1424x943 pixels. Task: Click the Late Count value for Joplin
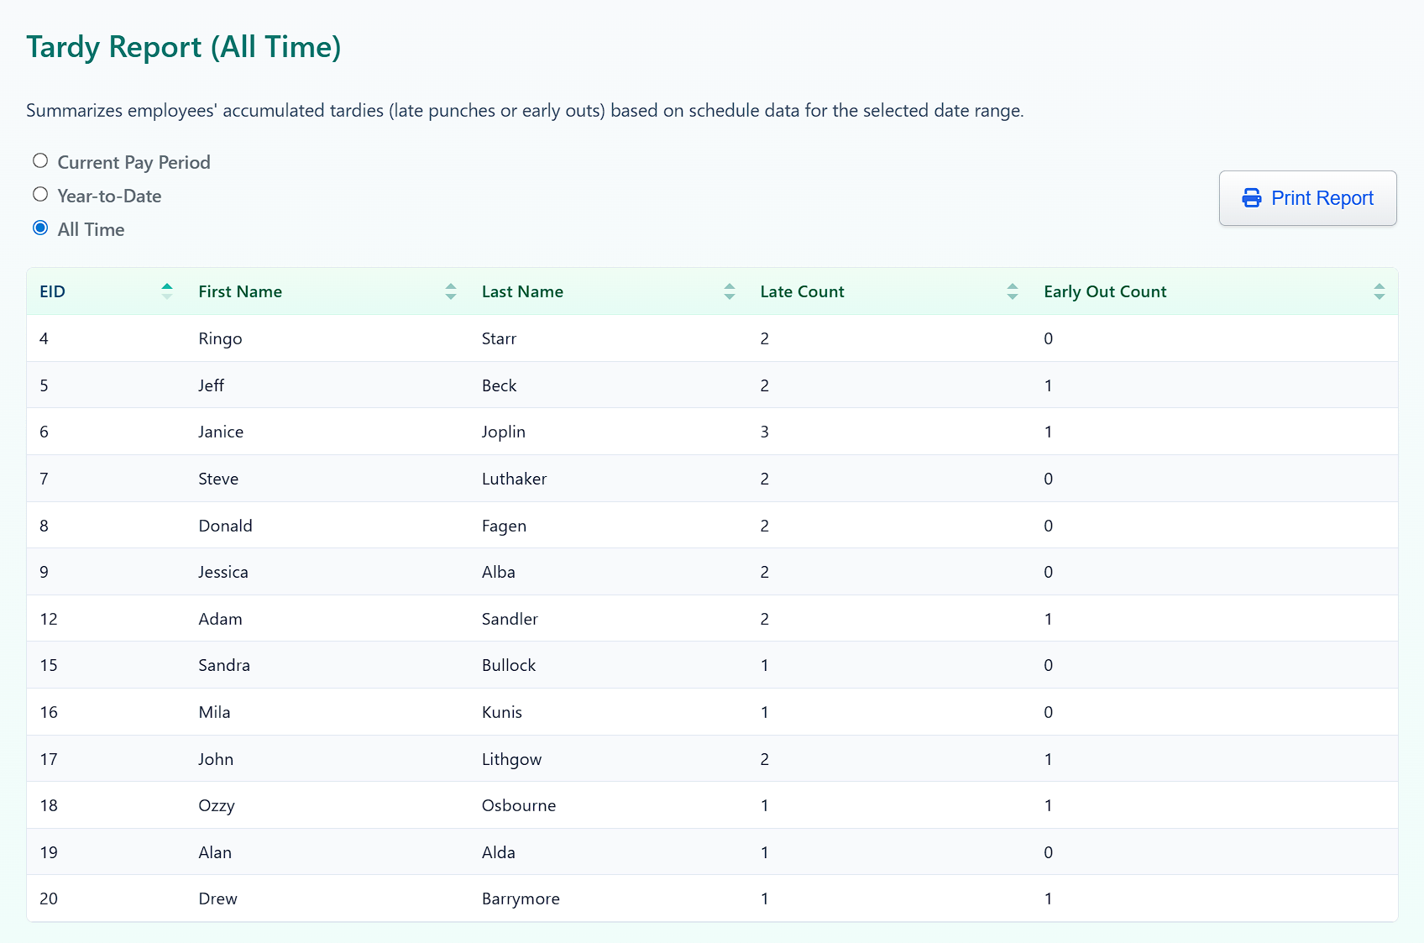(x=764, y=432)
